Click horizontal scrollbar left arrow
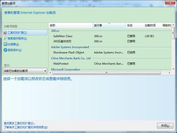 pos(50,73)
